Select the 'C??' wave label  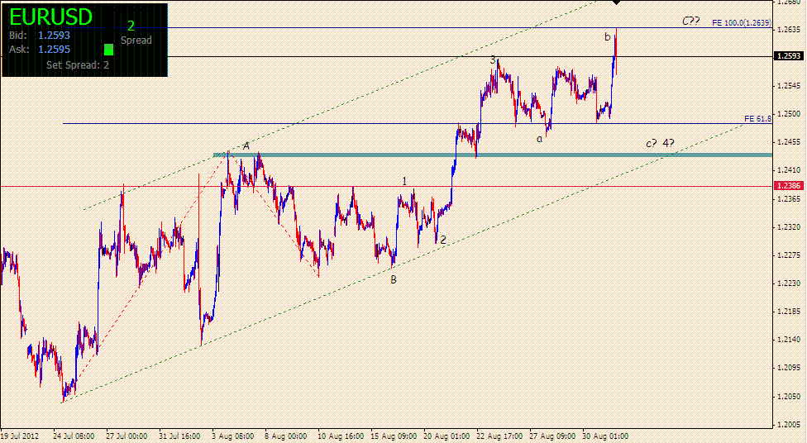690,21
